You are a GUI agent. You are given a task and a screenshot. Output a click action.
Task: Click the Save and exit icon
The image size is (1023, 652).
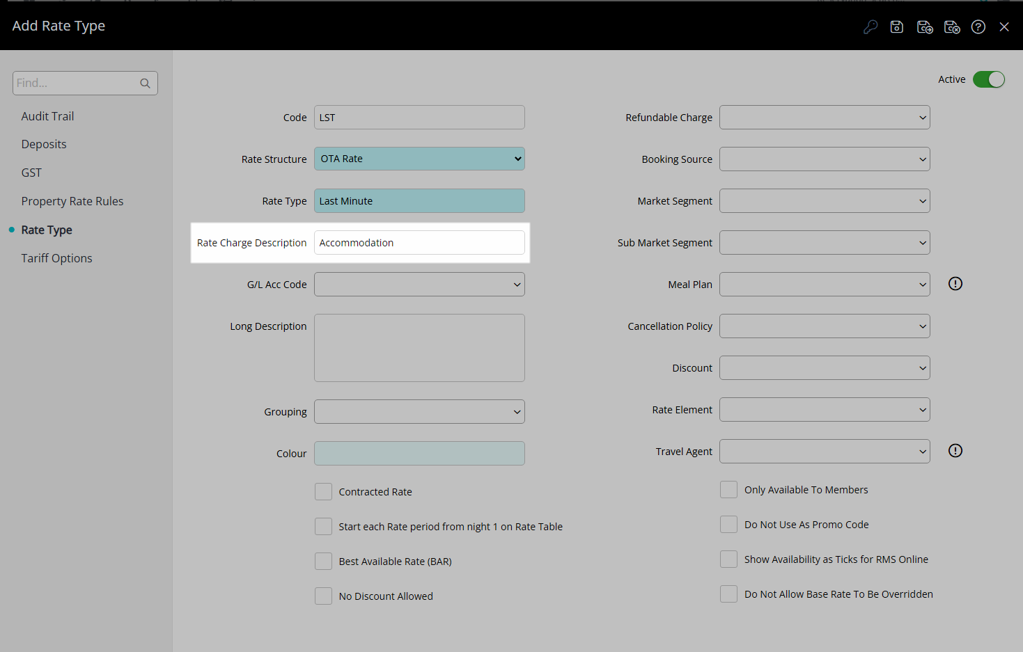[x=952, y=27]
